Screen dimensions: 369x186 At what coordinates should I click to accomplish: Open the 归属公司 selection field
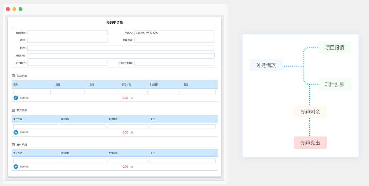(174, 40)
